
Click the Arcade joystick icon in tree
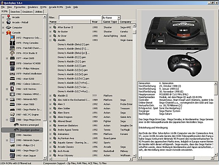[x=8, y=17]
